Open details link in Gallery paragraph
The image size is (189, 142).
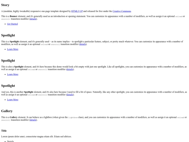tap(33, 120)
